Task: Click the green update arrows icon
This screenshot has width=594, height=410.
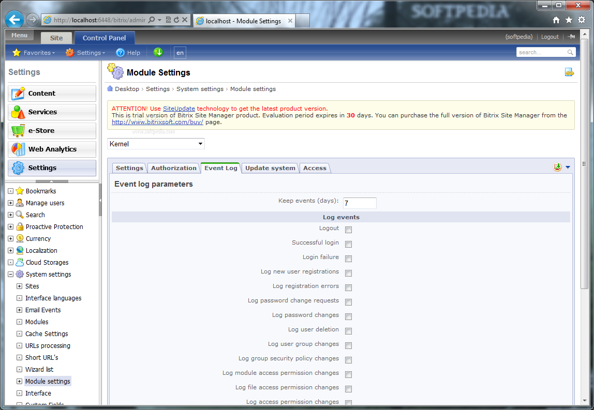Action: (158, 52)
